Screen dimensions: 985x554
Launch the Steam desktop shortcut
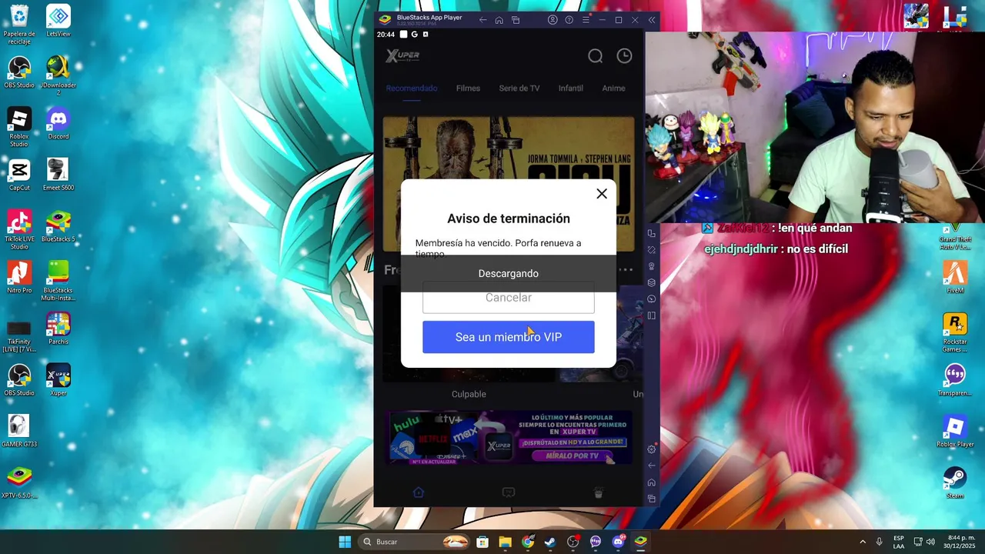coord(955,482)
